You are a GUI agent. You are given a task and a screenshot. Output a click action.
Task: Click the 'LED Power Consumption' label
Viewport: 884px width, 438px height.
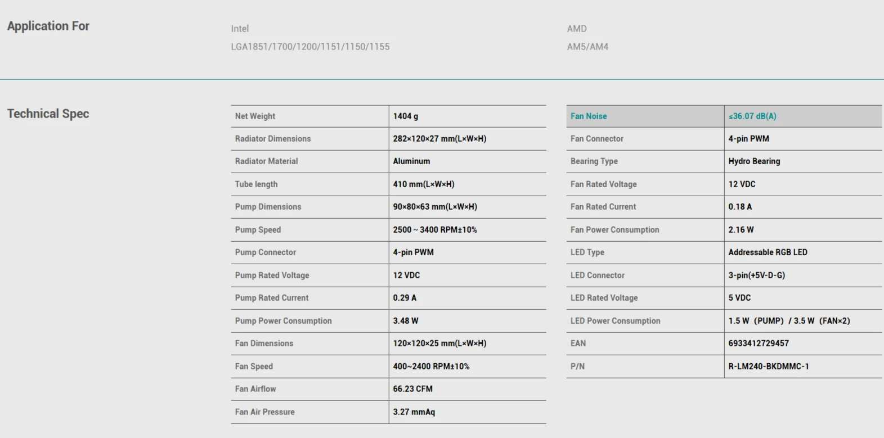click(x=616, y=321)
